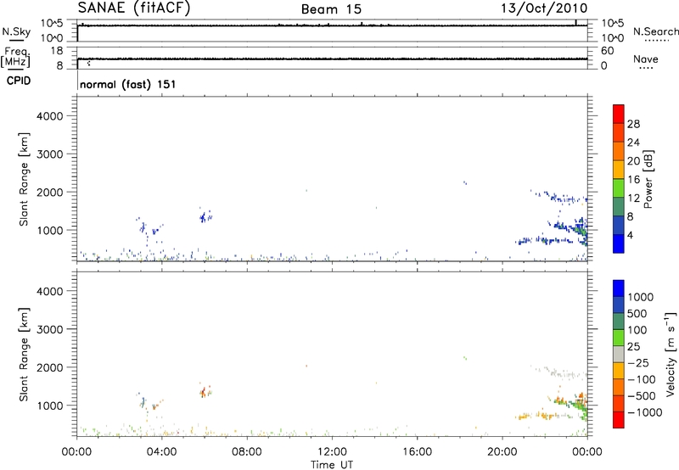Click the date '13/Oct/2010'
The height and width of the screenshot is (470, 679).
tap(544, 8)
